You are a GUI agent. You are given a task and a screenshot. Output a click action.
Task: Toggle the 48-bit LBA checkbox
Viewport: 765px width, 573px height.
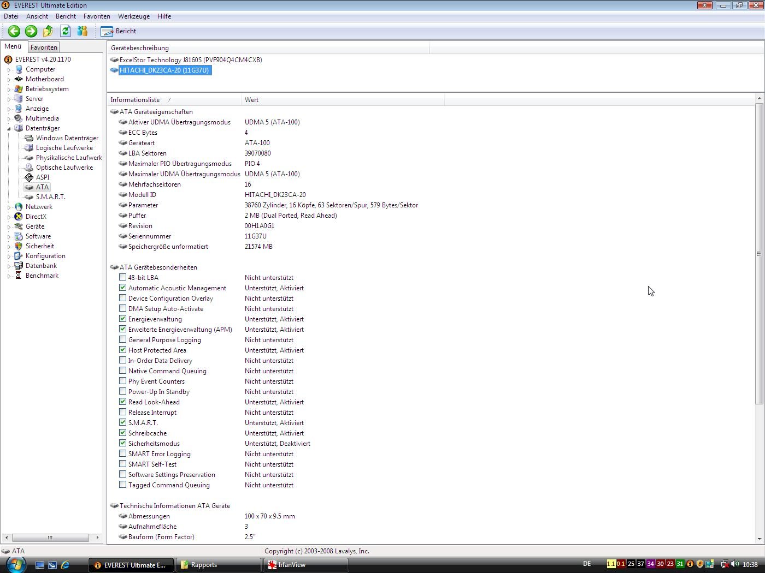coord(123,277)
